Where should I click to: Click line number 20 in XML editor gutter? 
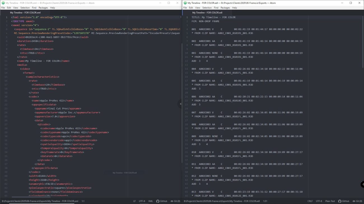pos(6,97)
